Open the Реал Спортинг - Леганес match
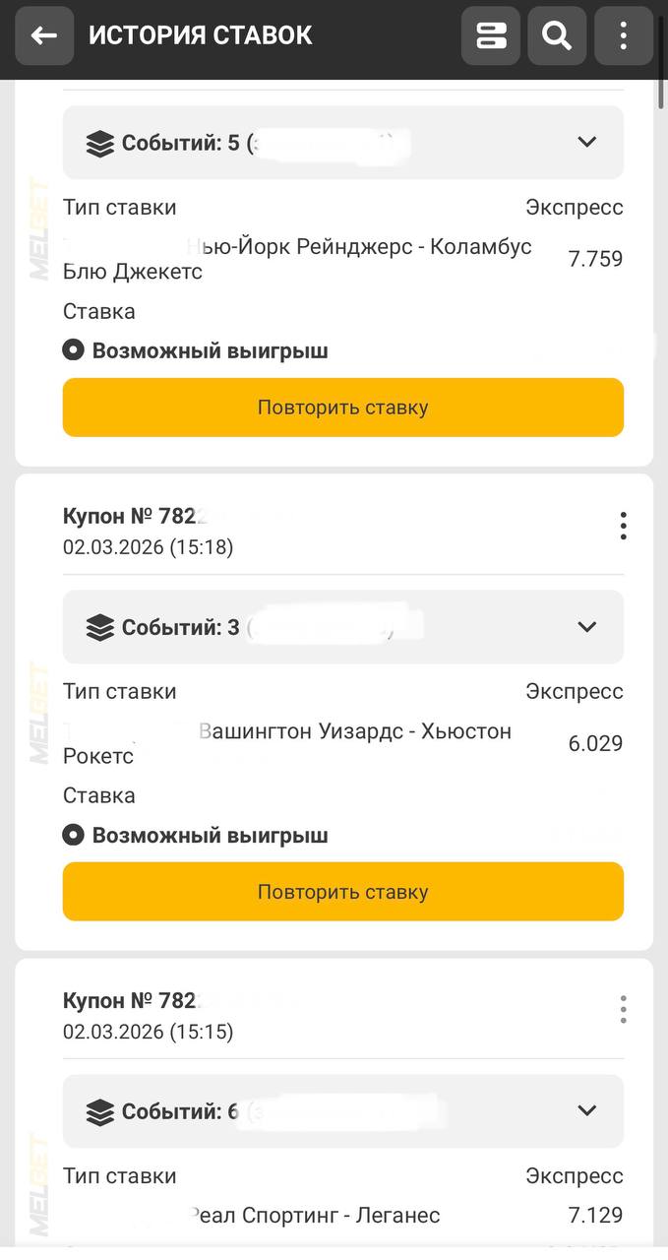The image size is (668, 1260). click(315, 1216)
